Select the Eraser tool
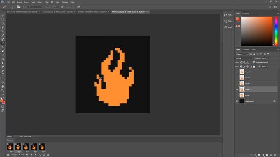This screenshot has width=280, height=157. pyautogui.click(x=3, y=55)
